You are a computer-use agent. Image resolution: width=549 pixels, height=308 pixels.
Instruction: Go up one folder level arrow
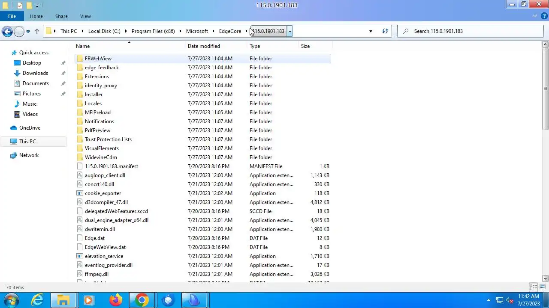coord(37,31)
